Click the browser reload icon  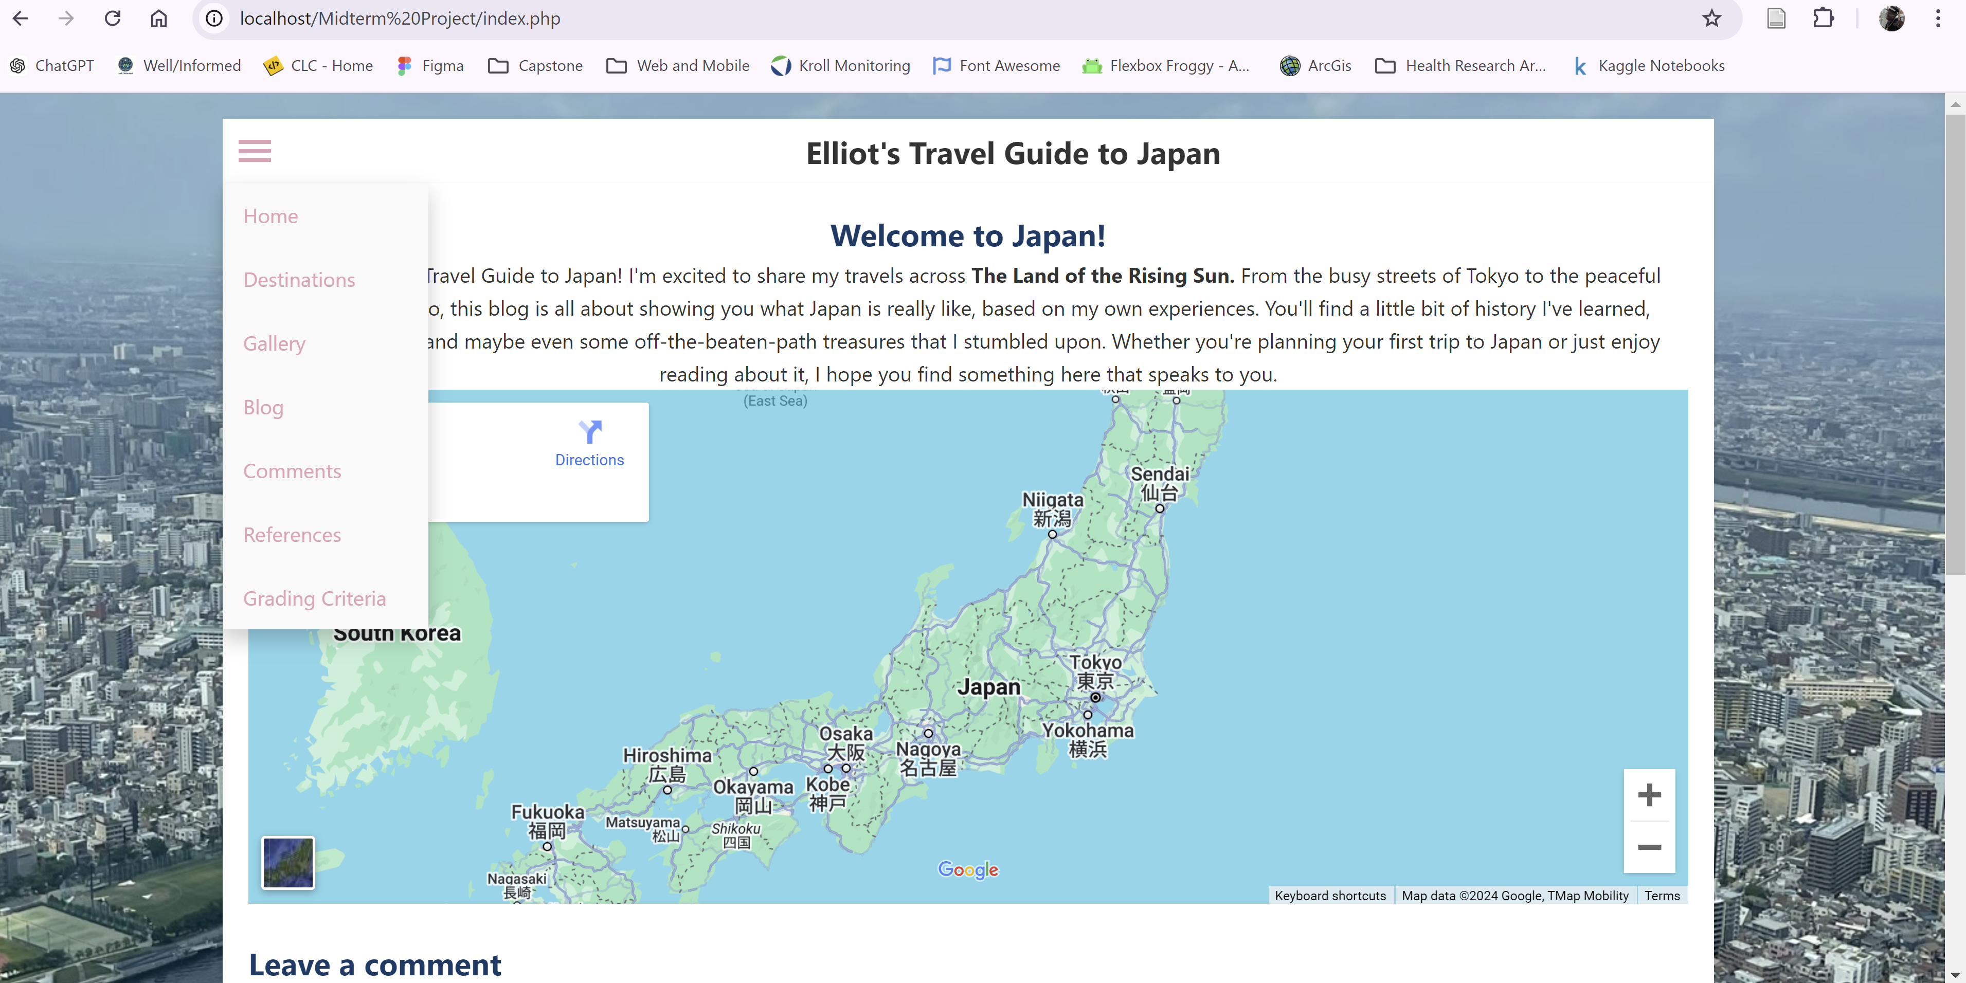(x=112, y=19)
